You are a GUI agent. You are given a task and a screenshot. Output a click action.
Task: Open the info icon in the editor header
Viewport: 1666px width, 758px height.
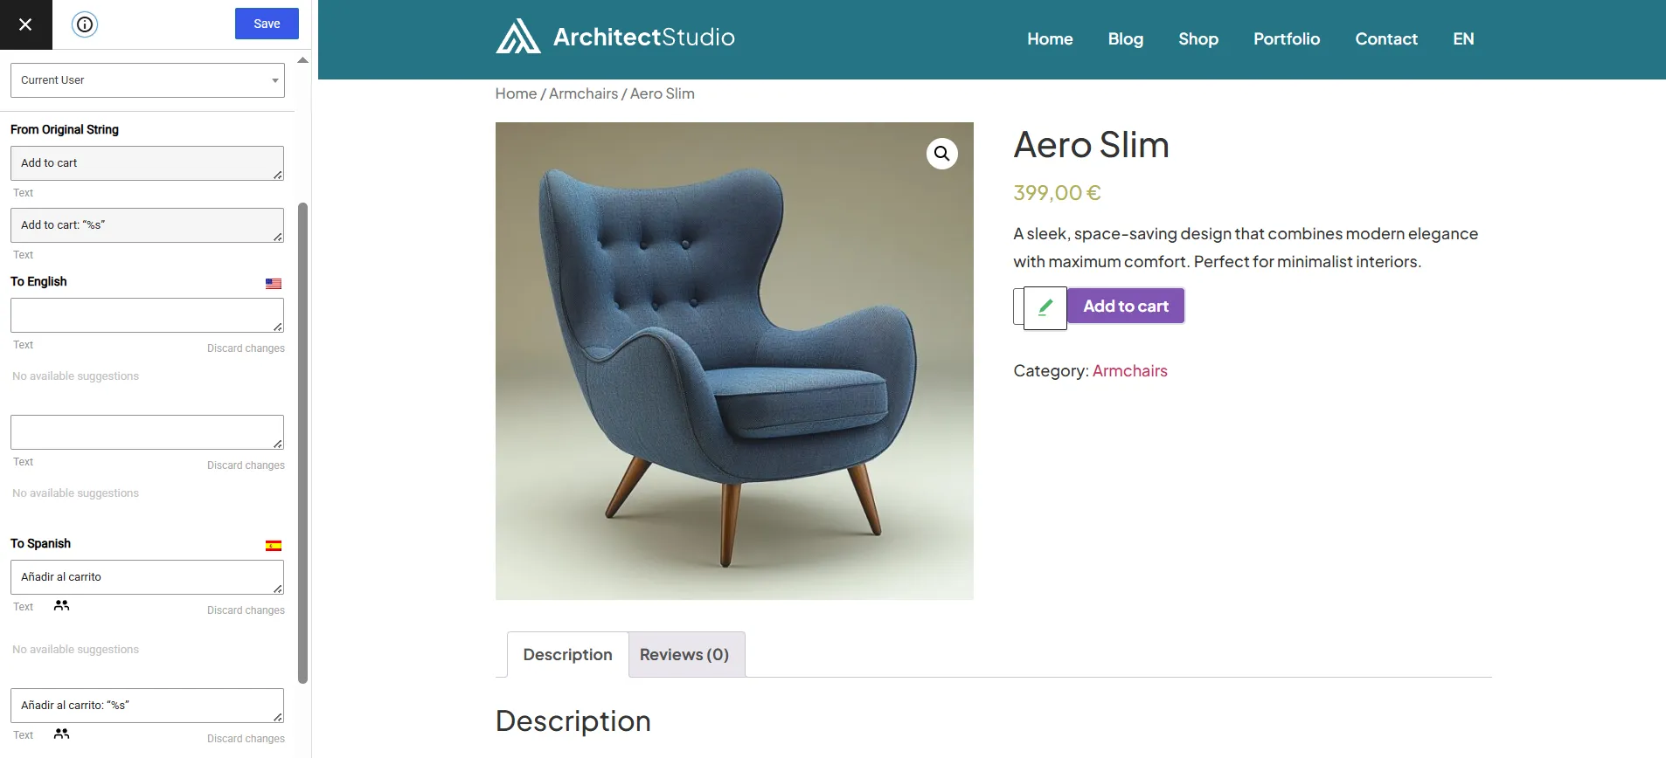click(x=85, y=24)
